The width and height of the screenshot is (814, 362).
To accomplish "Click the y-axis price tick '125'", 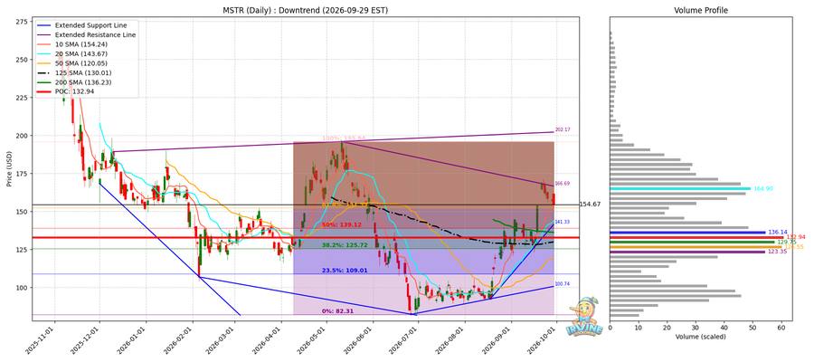I will (x=23, y=249).
